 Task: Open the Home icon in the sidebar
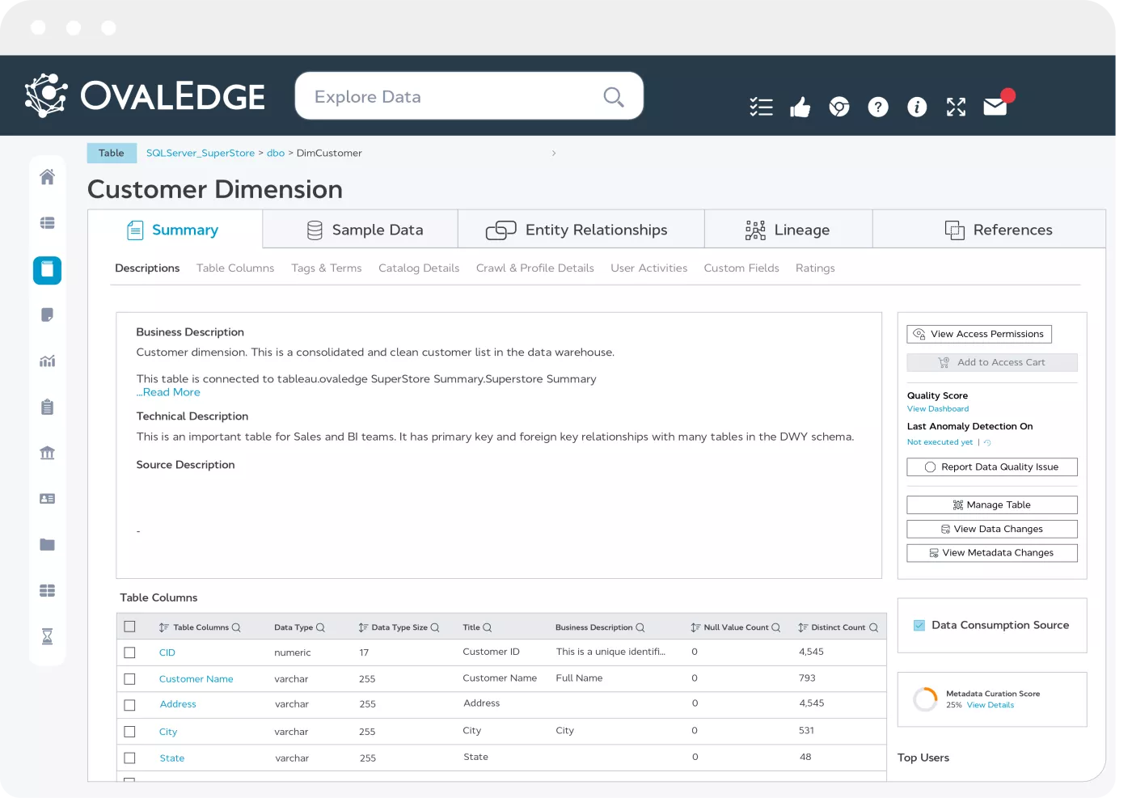click(x=47, y=176)
